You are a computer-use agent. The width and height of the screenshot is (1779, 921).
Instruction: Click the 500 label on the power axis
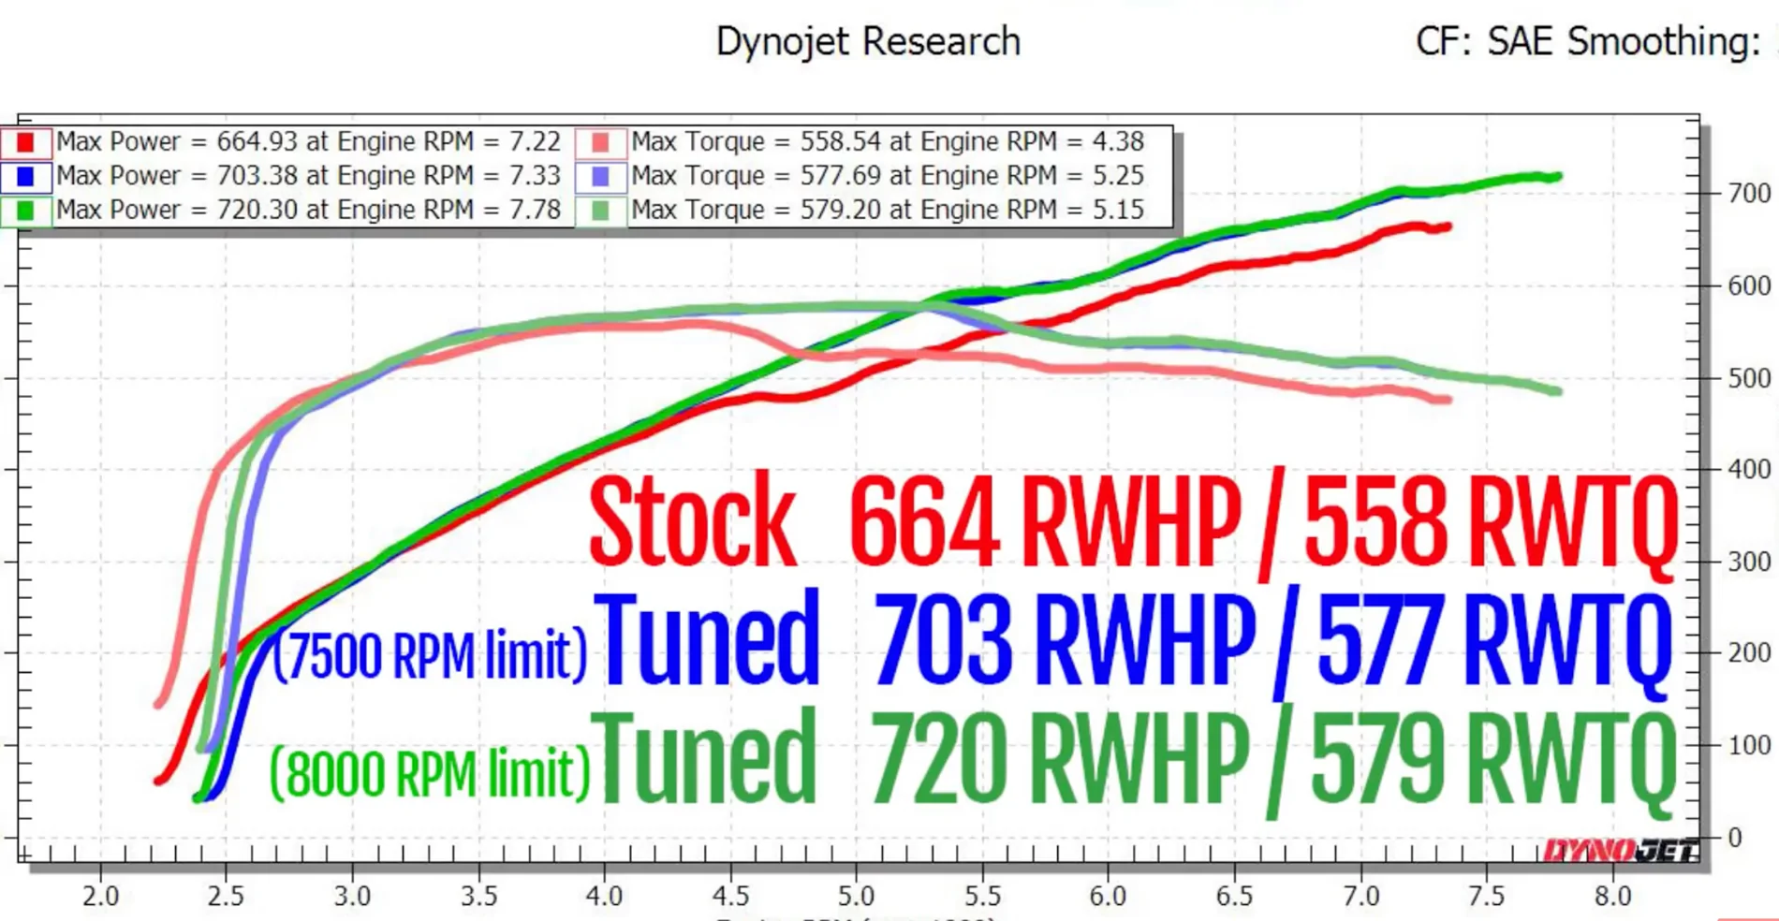[1749, 378]
